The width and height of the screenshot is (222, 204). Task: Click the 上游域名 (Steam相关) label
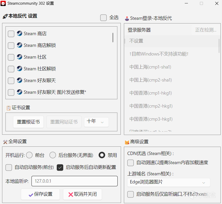click(x=150, y=174)
